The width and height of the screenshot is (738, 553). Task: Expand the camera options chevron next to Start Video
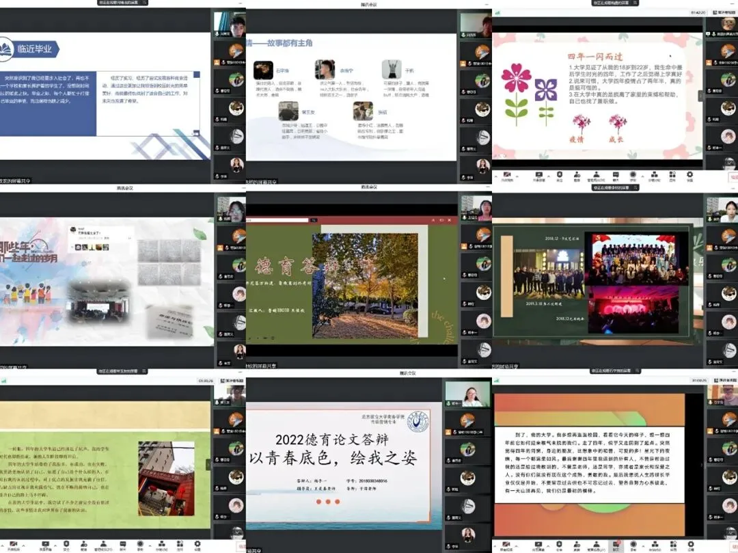point(23,543)
